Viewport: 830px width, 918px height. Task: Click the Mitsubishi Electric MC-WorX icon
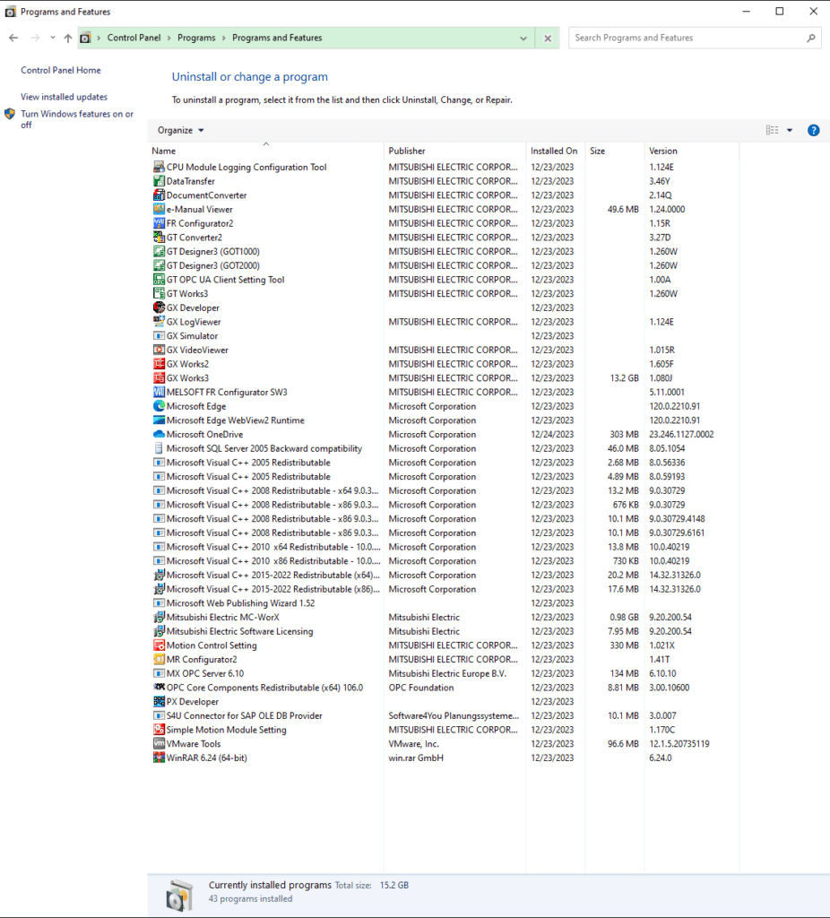tap(159, 617)
